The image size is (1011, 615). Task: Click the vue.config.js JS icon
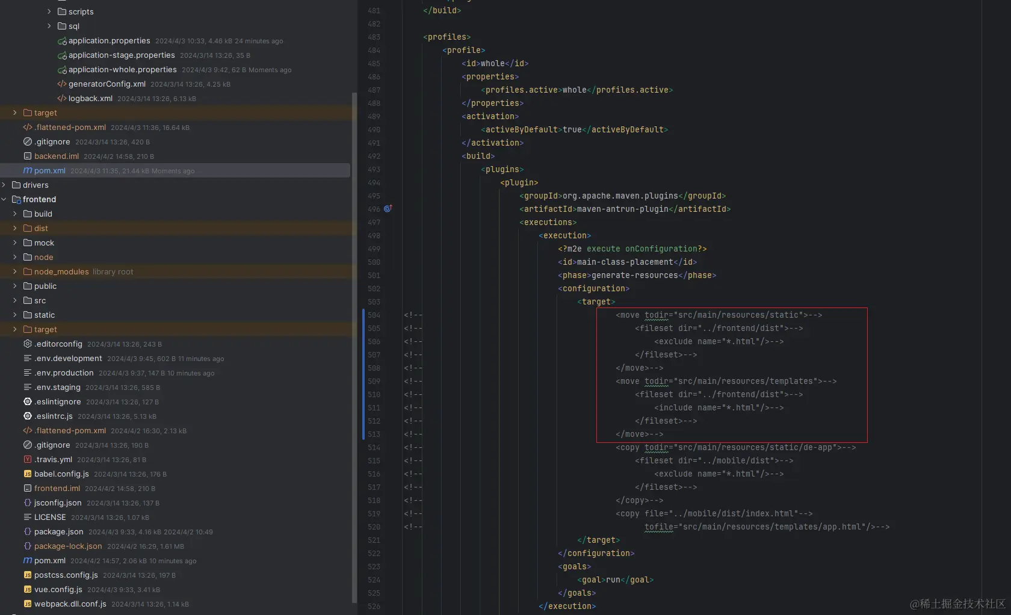pos(28,590)
